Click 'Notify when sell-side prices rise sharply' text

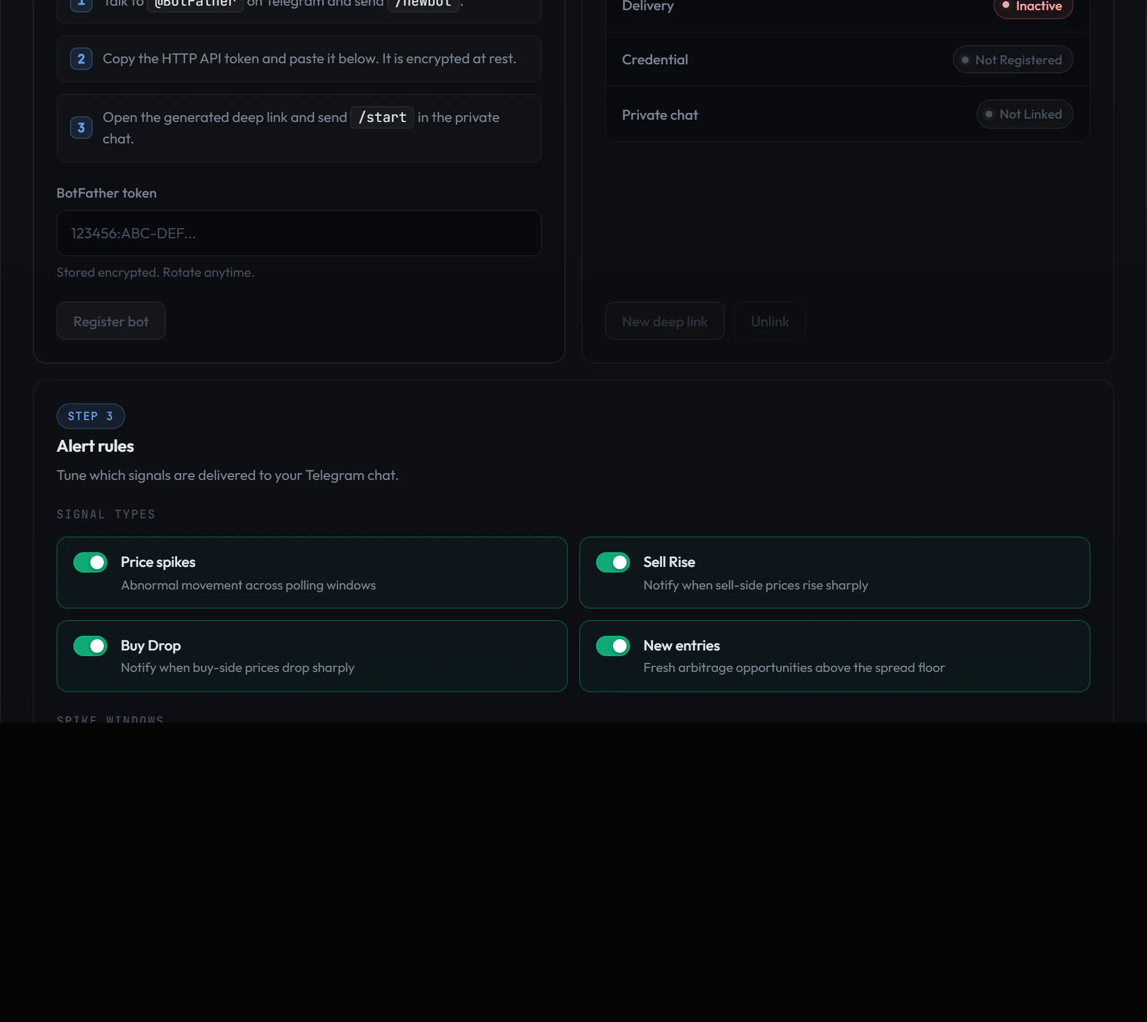(756, 586)
